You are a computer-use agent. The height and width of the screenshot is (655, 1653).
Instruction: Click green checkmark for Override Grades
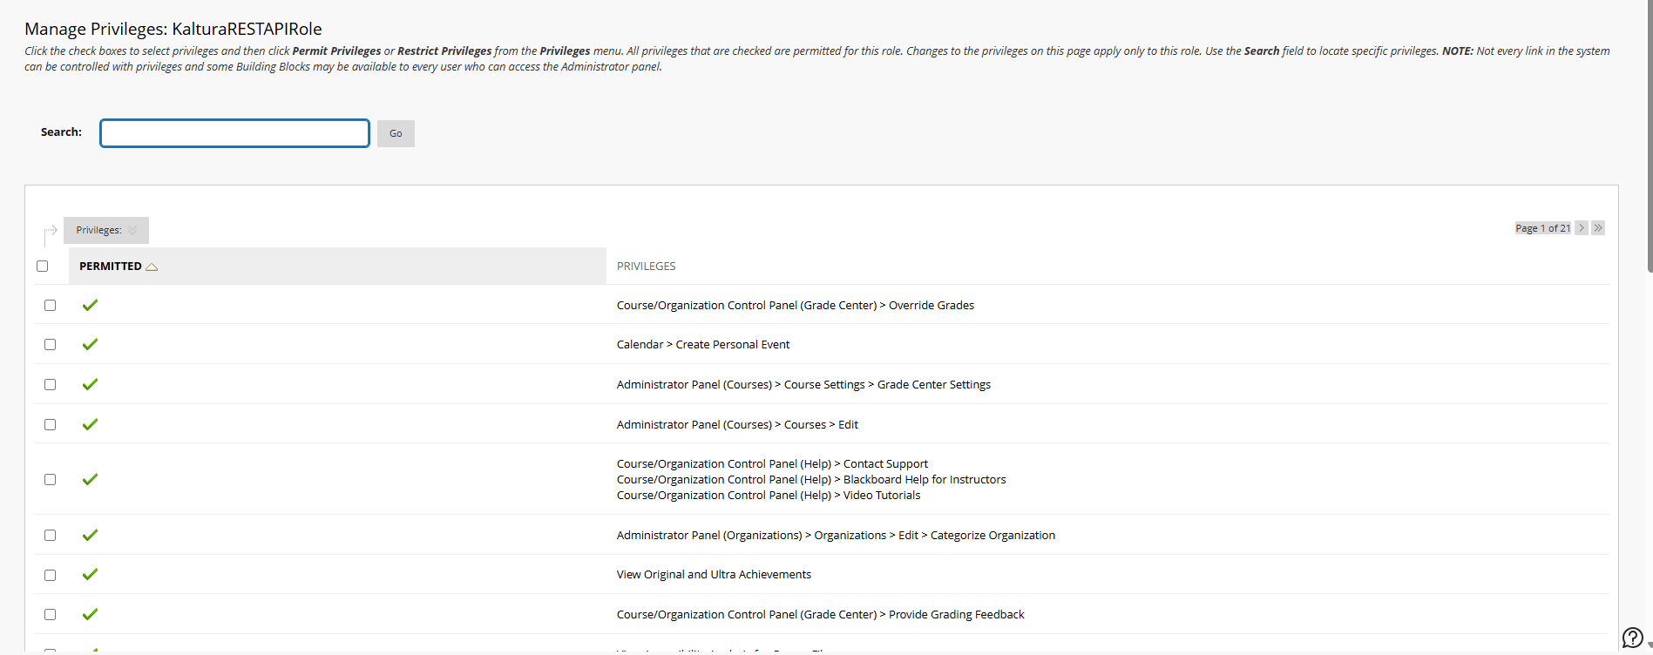[x=90, y=305]
